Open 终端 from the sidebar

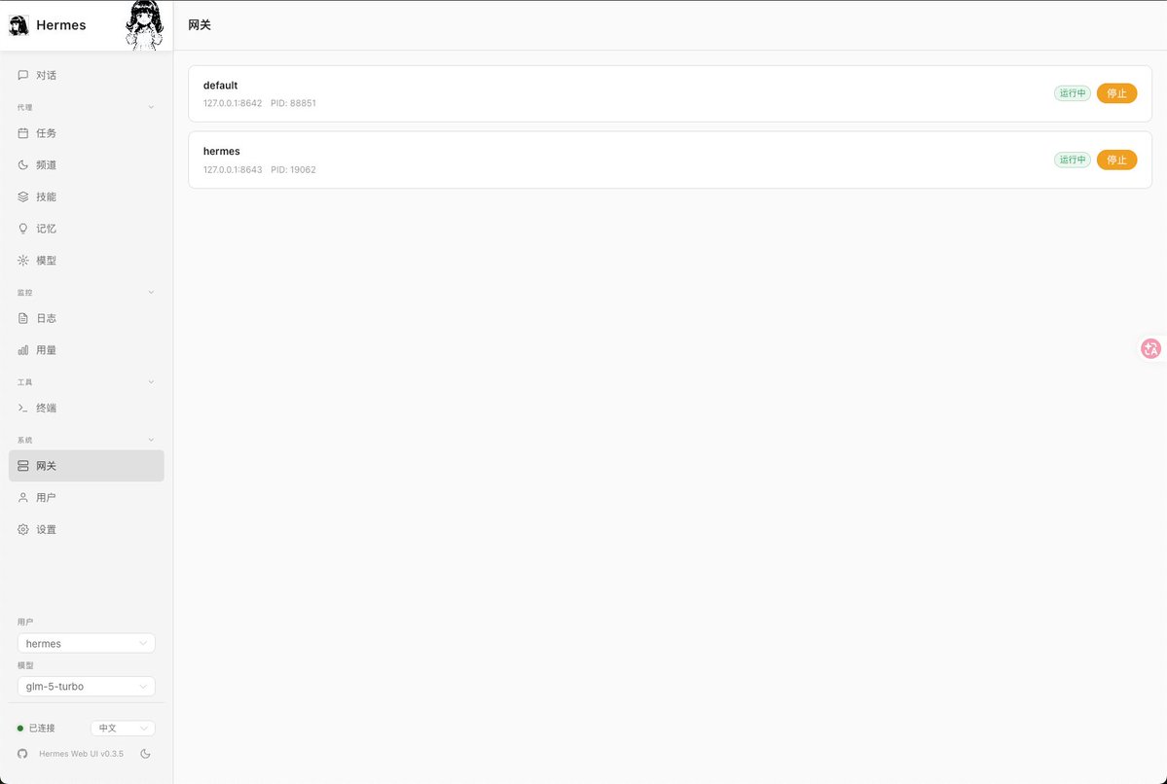tap(87, 408)
